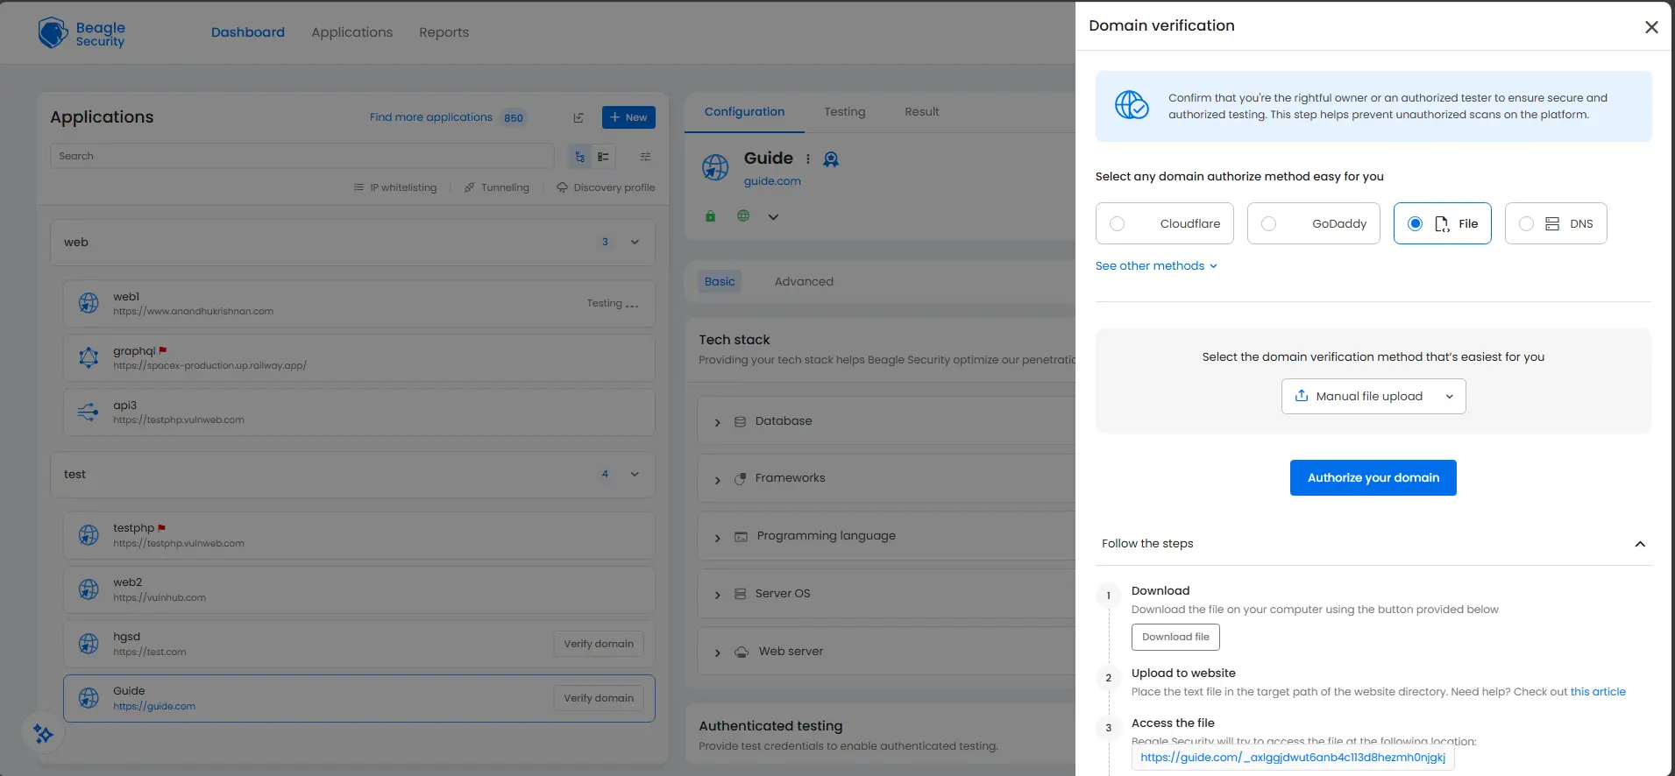This screenshot has width=1675, height=776.
Task: Switch to list view icon in Applications
Action: click(603, 157)
